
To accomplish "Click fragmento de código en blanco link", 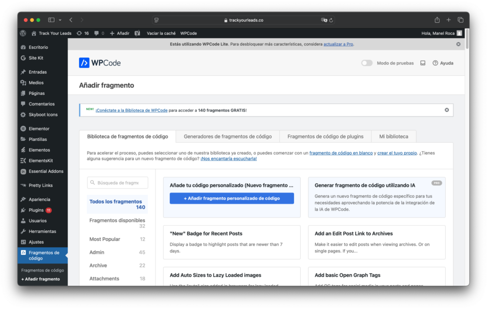I will coord(341,153).
